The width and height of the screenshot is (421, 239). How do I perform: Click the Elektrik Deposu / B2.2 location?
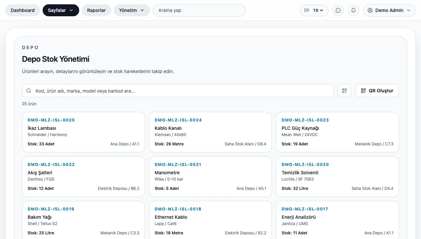click(x=246, y=233)
